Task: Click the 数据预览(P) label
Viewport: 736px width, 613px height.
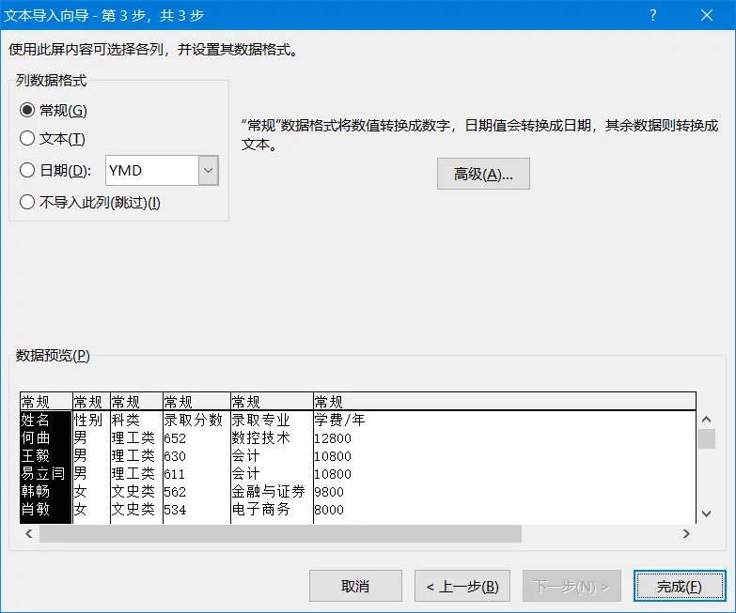Action: click(53, 355)
